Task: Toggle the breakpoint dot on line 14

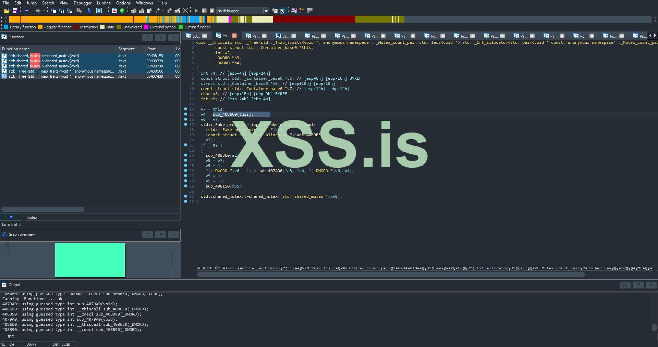Action: click(x=185, y=109)
